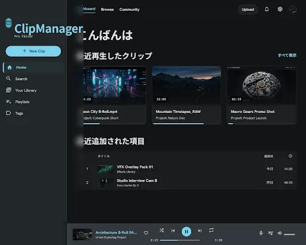The image size is (306, 245).
Task: Click the Architecture B-Roll 04 title
Action: [116, 232]
